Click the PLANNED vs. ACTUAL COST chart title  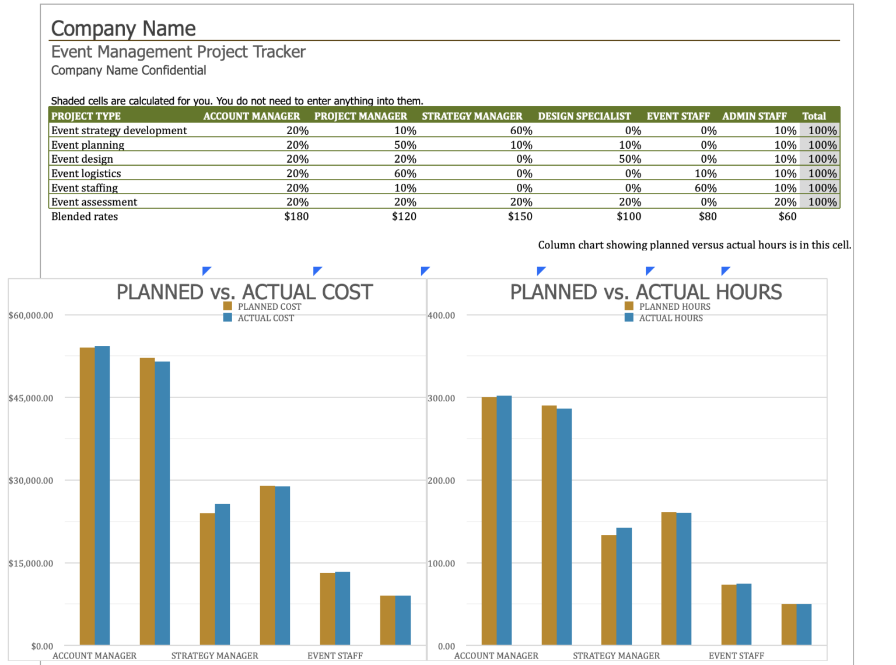point(244,292)
